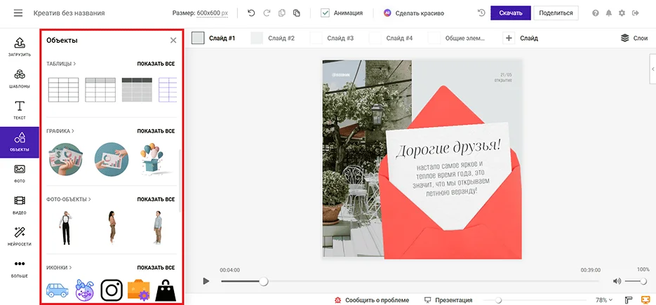Toggle the Анимация checkbox

(x=326, y=13)
